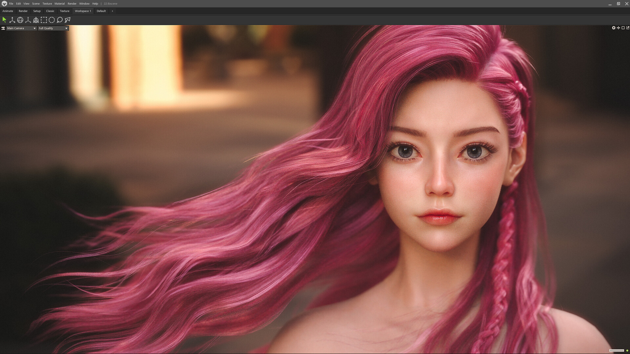
Task: Open the File menu
Action: (x=11, y=4)
